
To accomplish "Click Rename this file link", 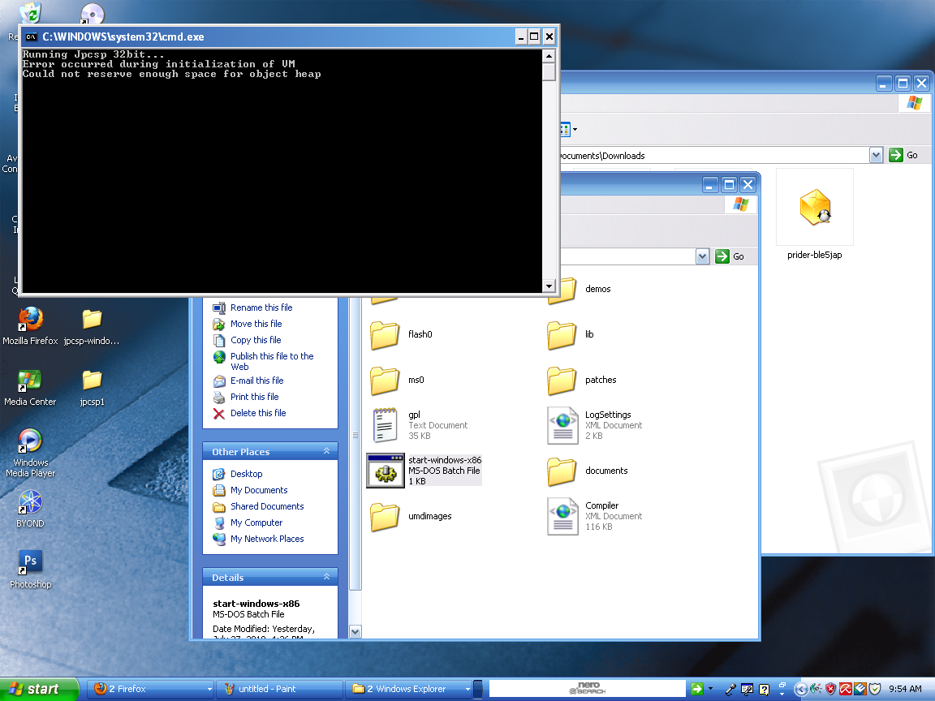I will (x=261, y=307).
